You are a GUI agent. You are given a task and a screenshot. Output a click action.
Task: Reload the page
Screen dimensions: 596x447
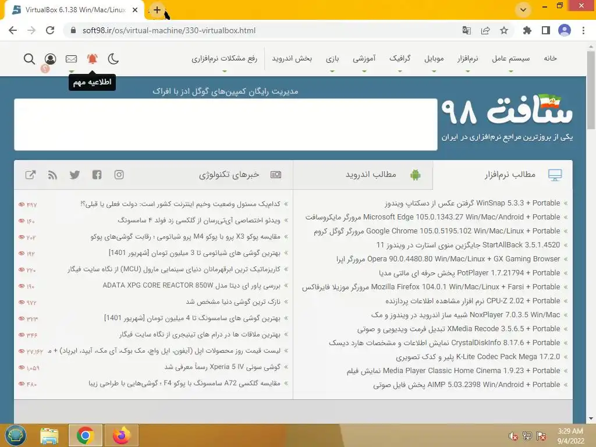pos(50,30)
